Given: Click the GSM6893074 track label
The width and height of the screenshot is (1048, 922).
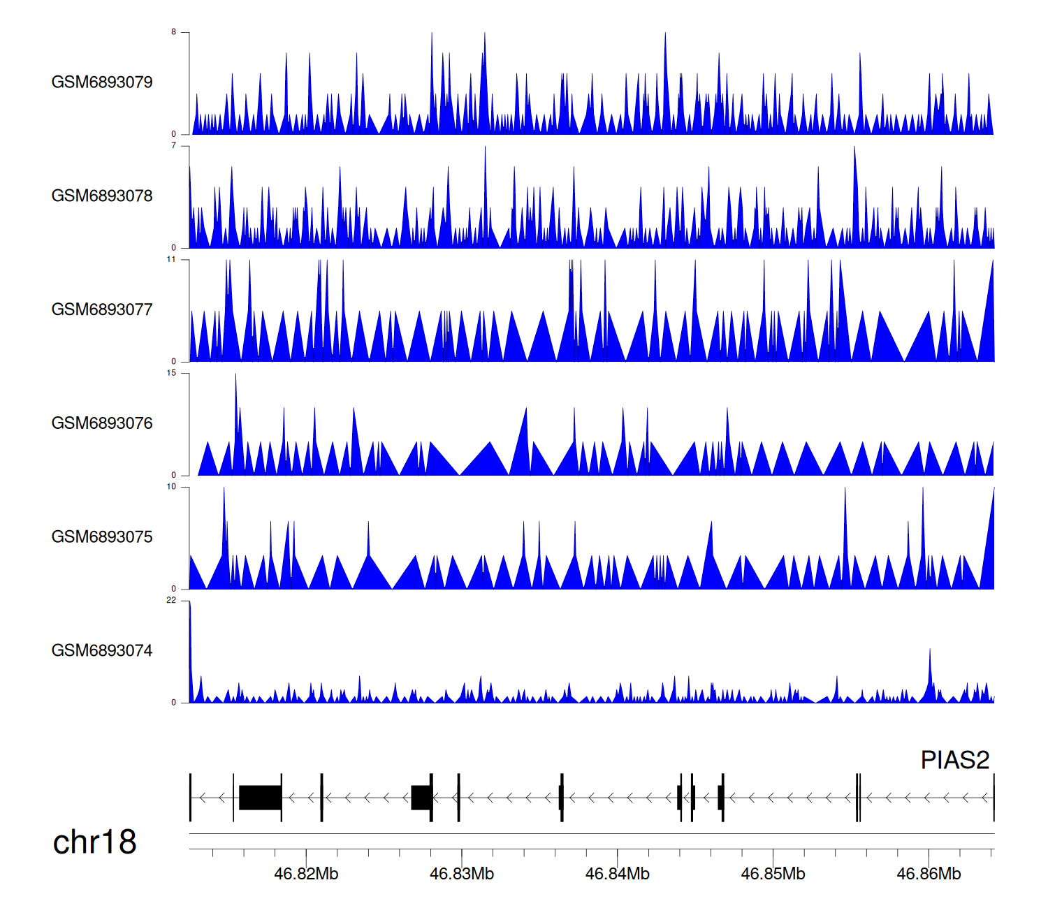Looking at the screenshot, I should tap(102, 651).
